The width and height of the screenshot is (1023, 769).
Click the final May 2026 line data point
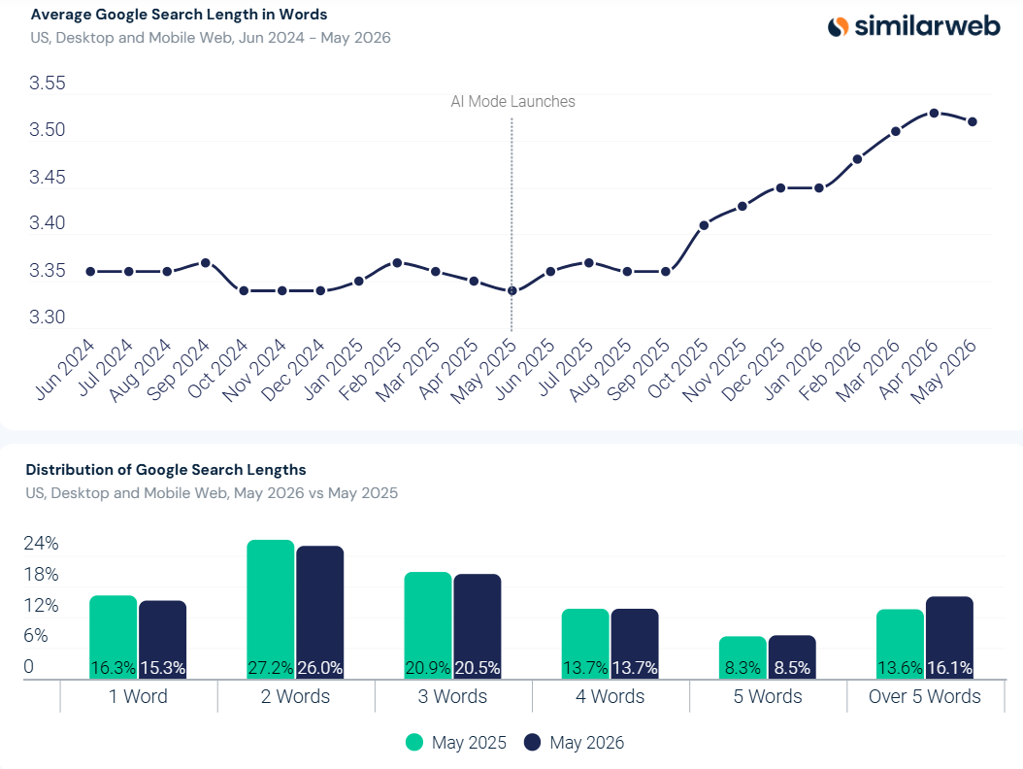click(x=973, y=122)
